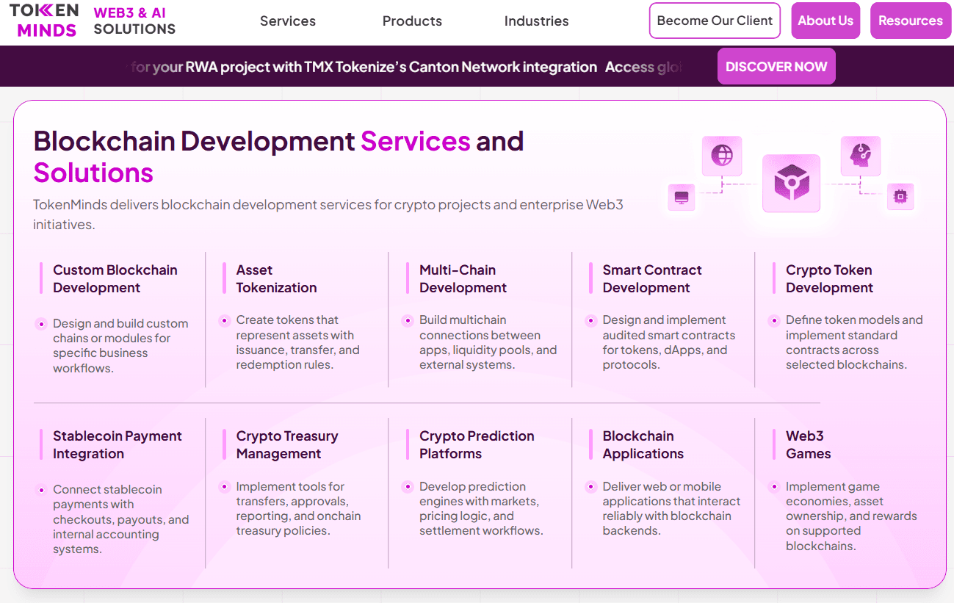Open Blockchain Applications service
The width and height of the screenshot is (954, 603).
click(643, 445)
